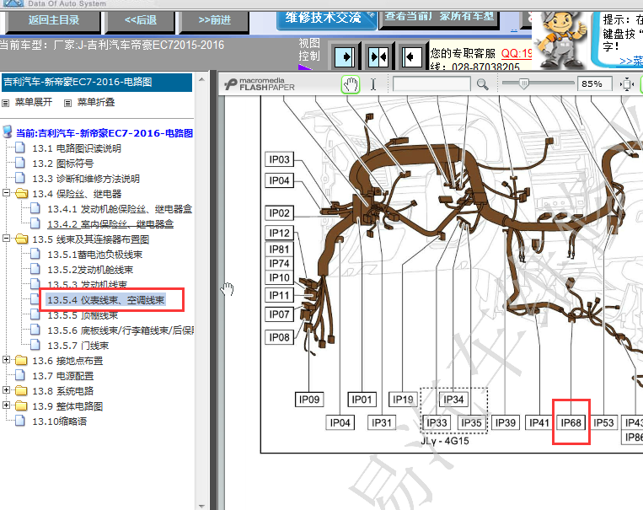Click 查看当前厂家所有车型 button
Viewport: 643px width, 510px height.
(x=439, y=19)
